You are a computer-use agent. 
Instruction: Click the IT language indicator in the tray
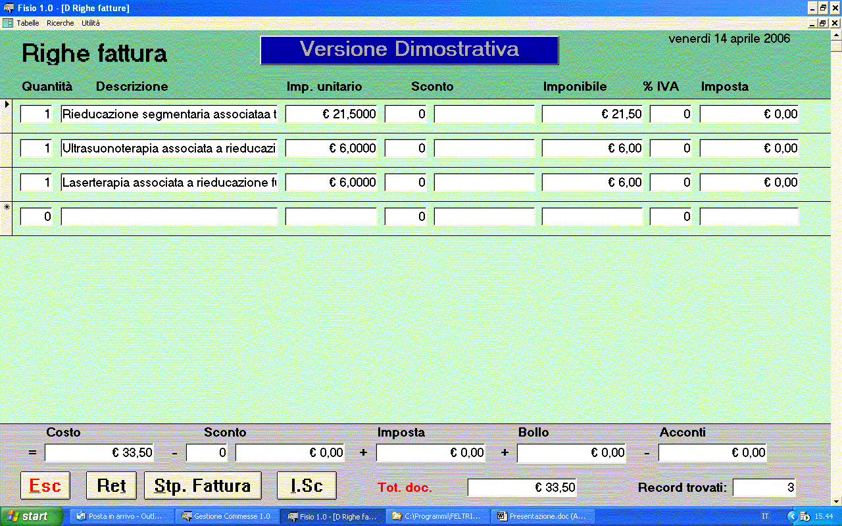[x=765, y=517]
